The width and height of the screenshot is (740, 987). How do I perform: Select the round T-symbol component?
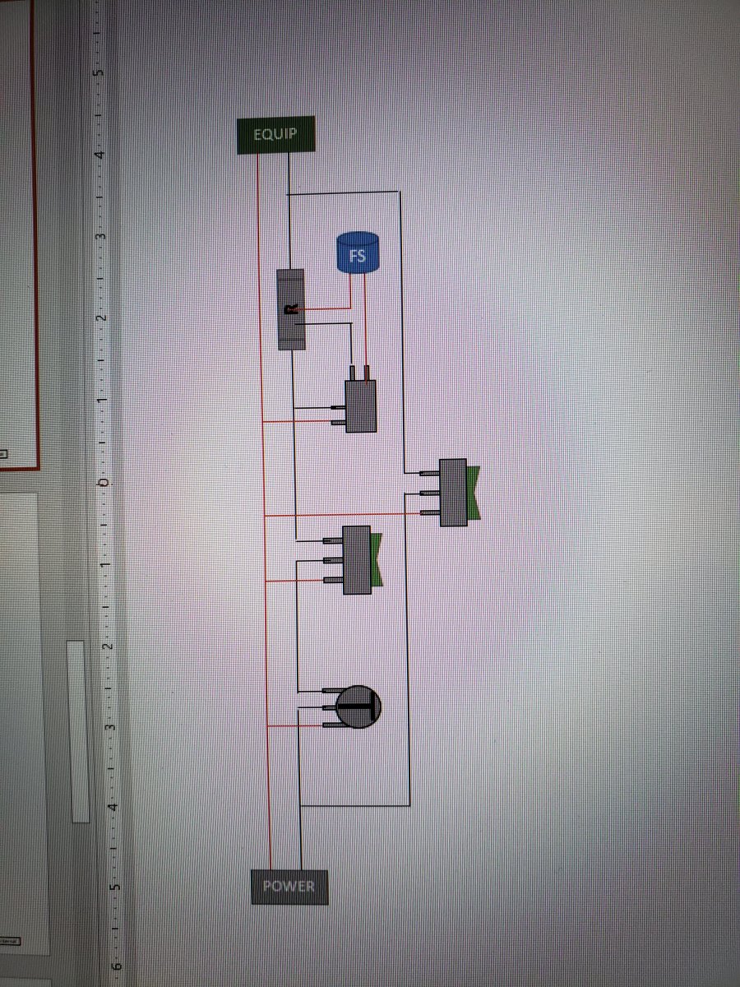(x=358, y=707)
